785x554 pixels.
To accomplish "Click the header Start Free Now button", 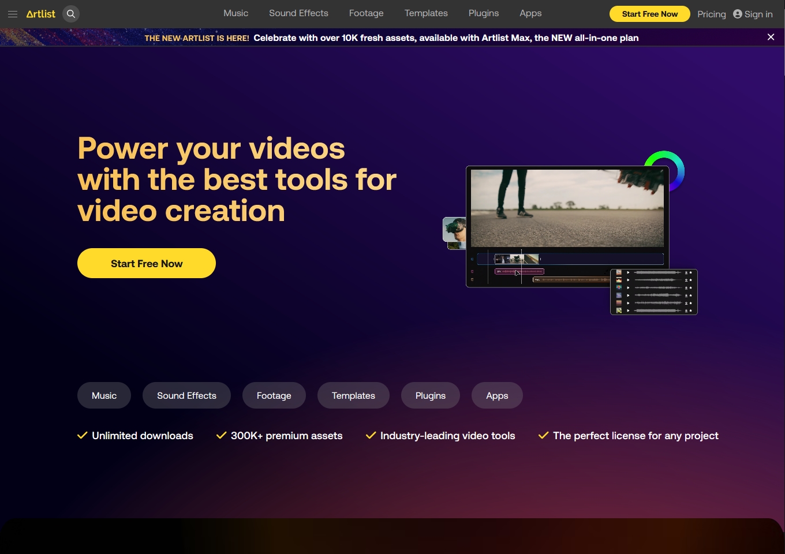I will (650, 14).
